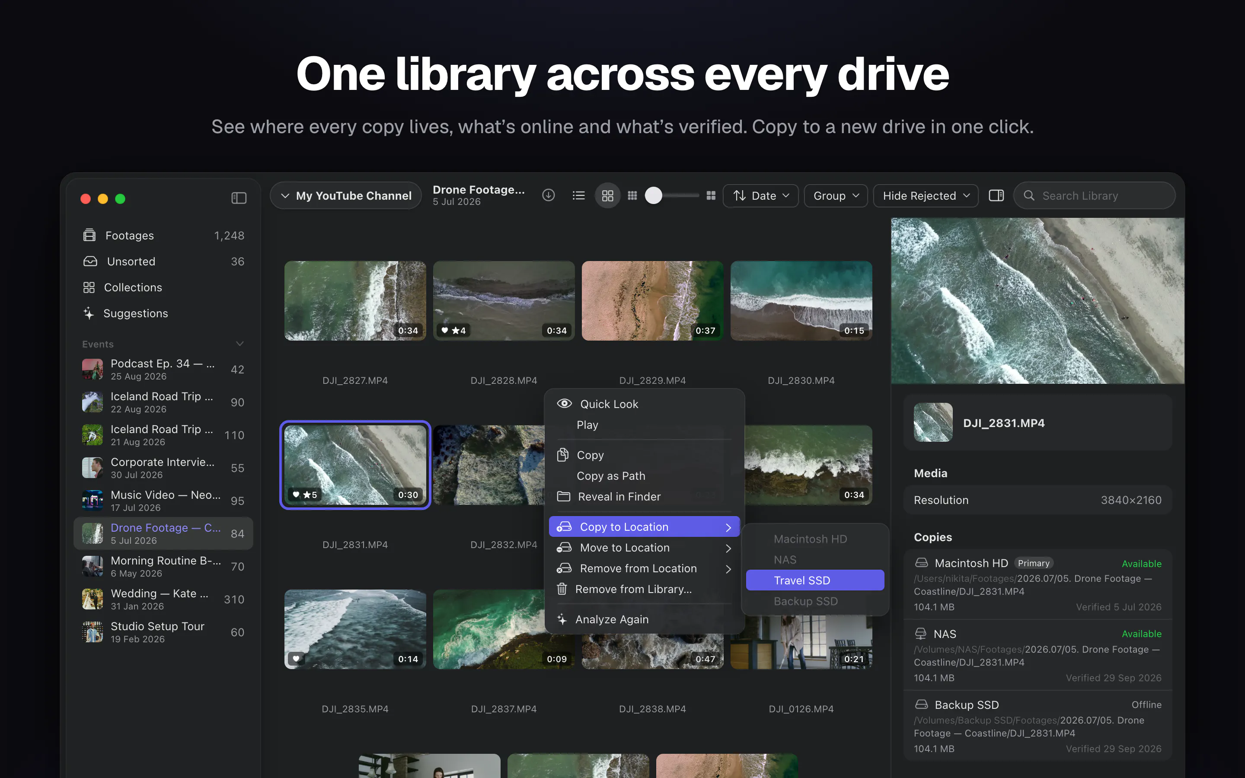This screenshot has width=1245, height=778.
Task: Click the Macintosh HD drive icon in Copies
Action: (x=921, y=563)
